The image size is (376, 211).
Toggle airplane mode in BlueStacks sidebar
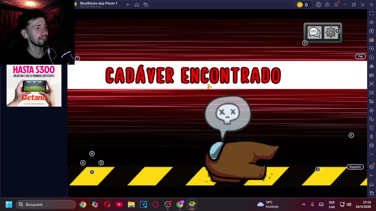[372, 110]
